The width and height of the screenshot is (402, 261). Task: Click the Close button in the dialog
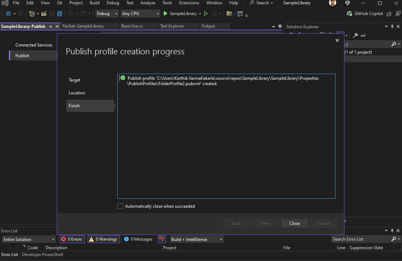[295, 223]
